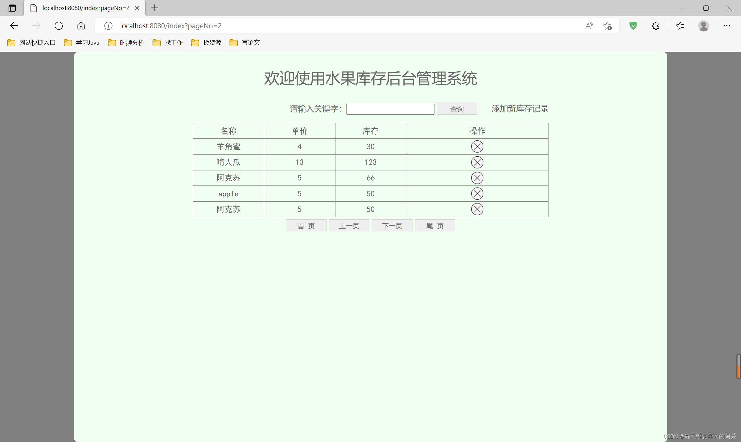Delete the 阿克苏 row with stock 66
741x442 pixels.
click(x=477, y=178)
